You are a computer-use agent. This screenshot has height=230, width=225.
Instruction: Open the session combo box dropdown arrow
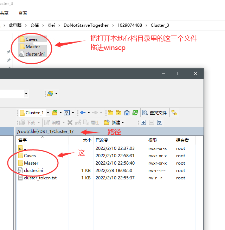tap(26, 94)
